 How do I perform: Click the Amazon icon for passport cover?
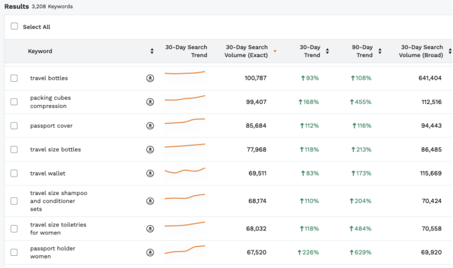click(x=150, y=126)
